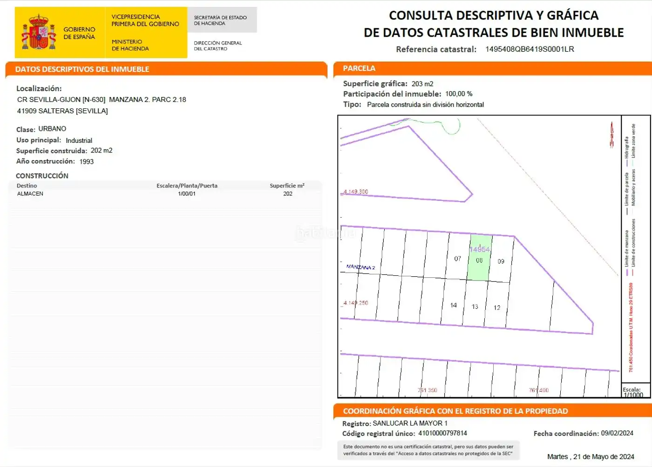Select the green highlighted parcel 08
This screenshot has height=467, width=652.
point(479,258)
